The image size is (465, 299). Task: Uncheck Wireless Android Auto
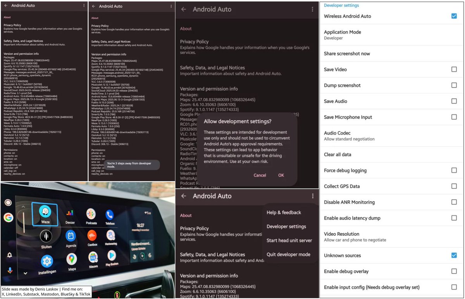(x=454, y=16)
